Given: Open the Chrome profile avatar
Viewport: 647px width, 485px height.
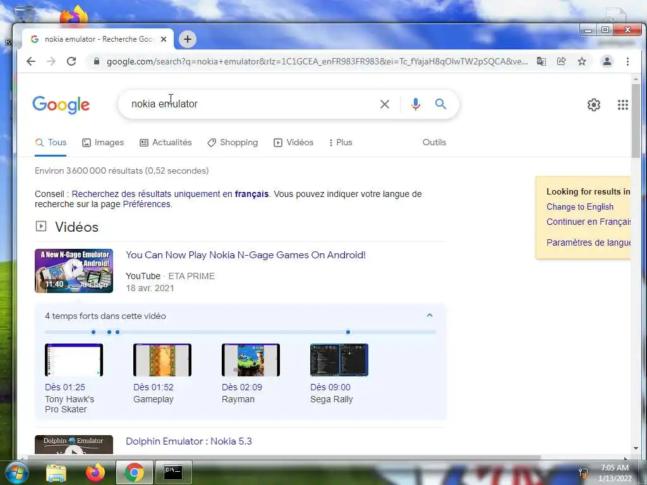Looking at the screenshot, I should (x=607, y=61).
